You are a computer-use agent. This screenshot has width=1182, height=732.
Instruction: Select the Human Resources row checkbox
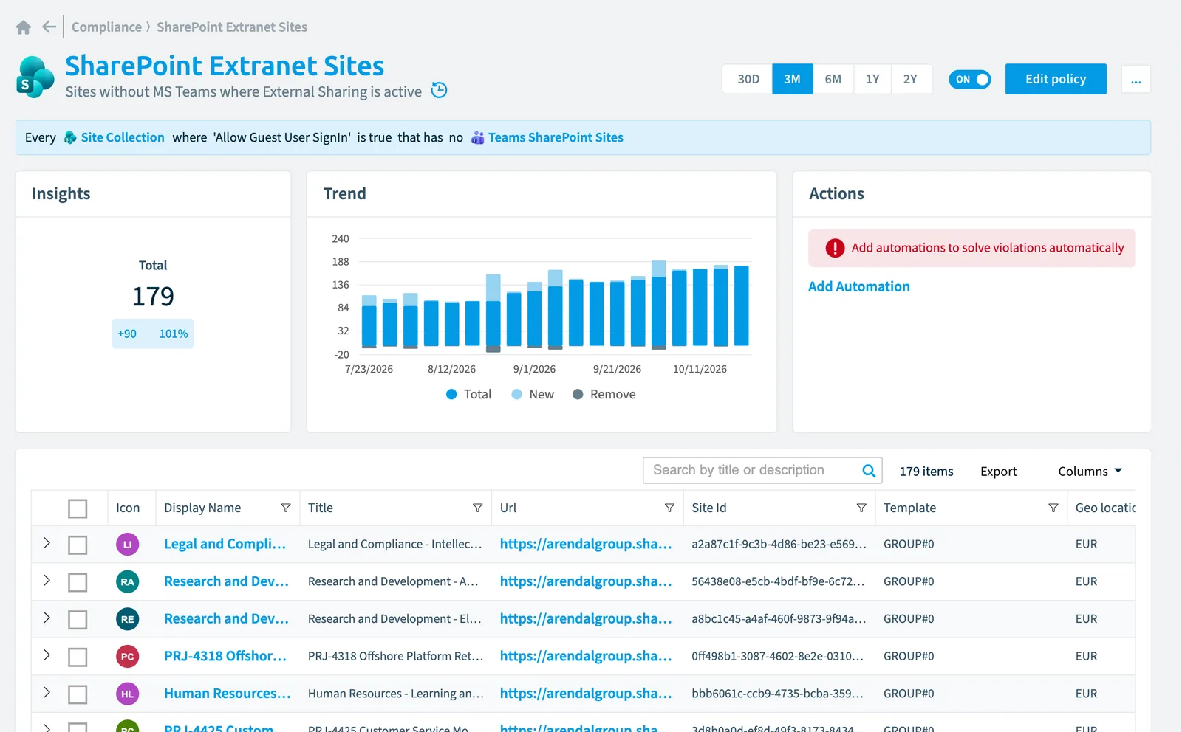pyautogui.click(x=78, y=694)
